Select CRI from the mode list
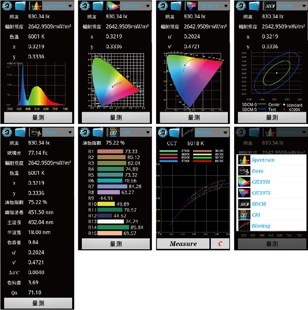This screenshot has width=308, height=310. click(271, 215)
